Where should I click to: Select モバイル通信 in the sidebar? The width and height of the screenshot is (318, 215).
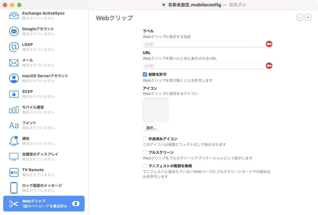tap(44, 110)
